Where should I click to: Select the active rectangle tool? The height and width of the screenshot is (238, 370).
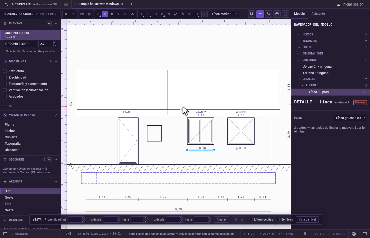(x=105, y=14)
